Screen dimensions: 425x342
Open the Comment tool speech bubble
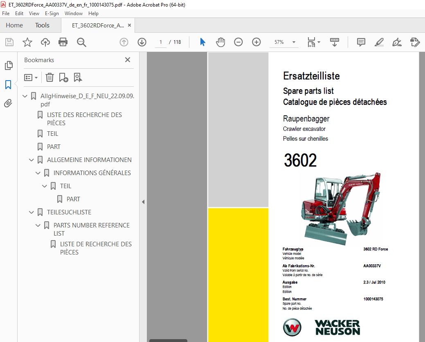tap(361, 42)
